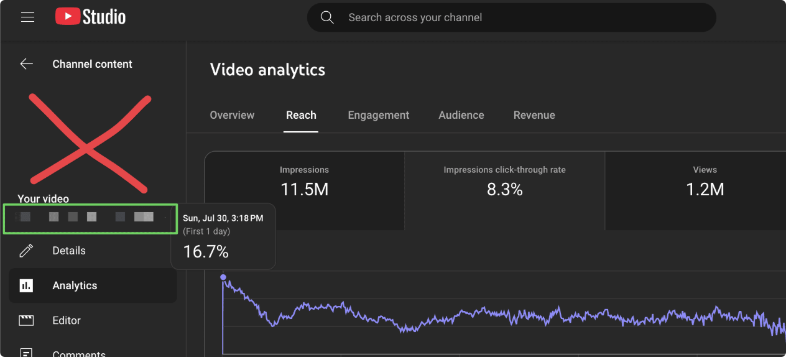Go to the Channel content link
The height and width of the screenshot is (357, 786).
92,64
